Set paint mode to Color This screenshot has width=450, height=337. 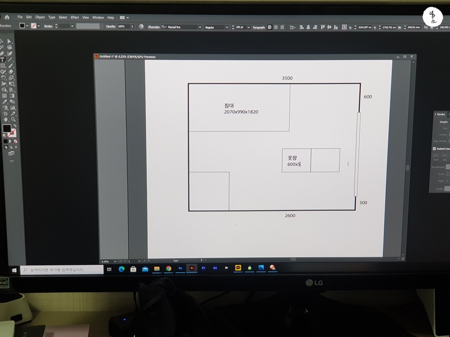6,141
